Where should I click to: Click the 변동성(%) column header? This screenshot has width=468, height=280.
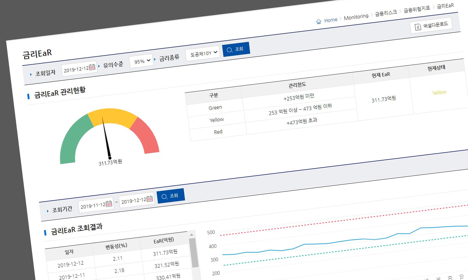116,246
